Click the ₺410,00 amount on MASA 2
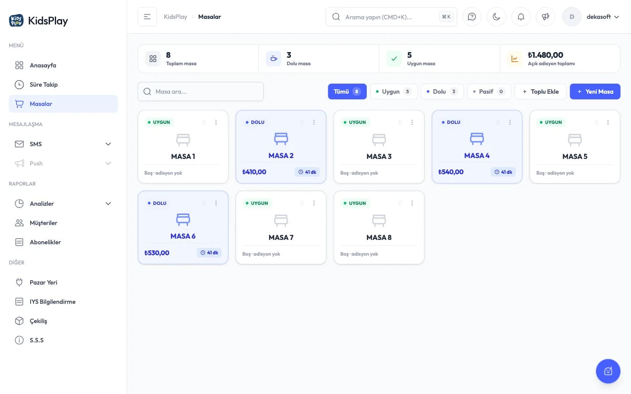The width and height of the screenshot is (631, 394). click(x=254, y=172)
